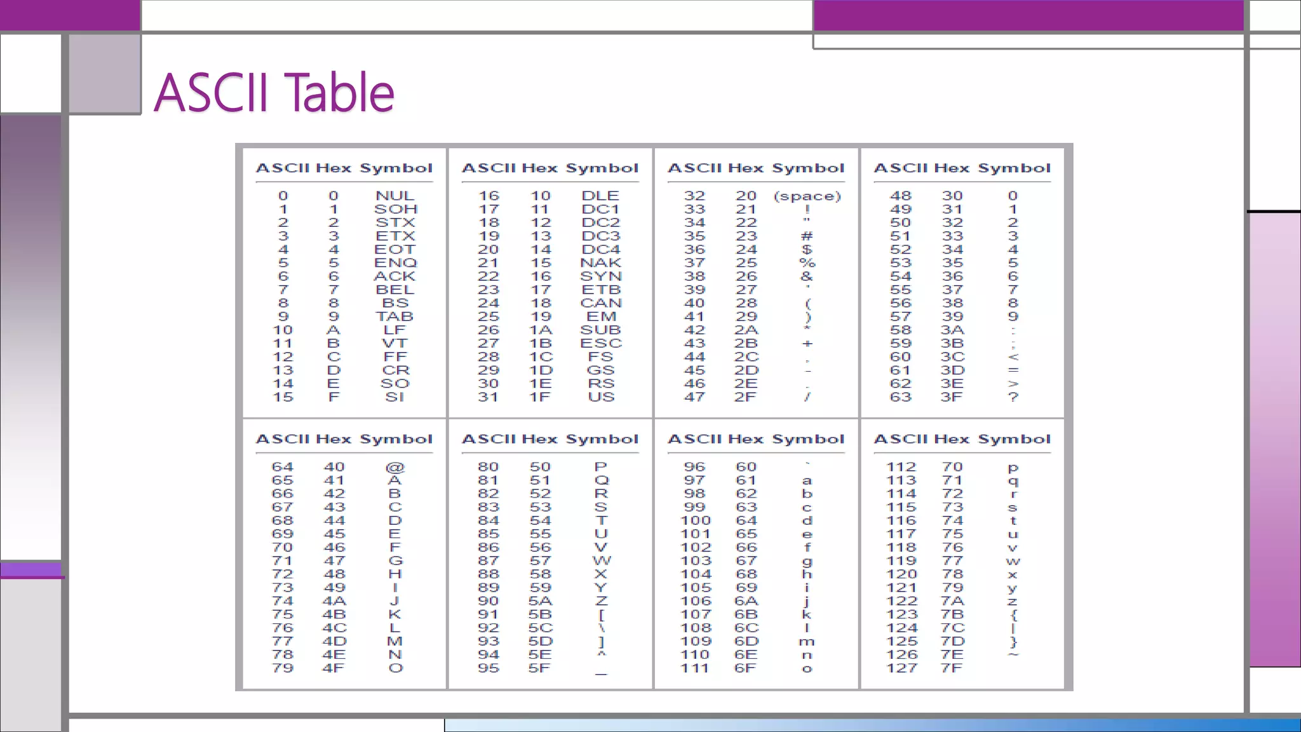The width and height of the screenshot is (1301, 732).
Task: Click the blue gradient bar at bottom
Action: 872,725
